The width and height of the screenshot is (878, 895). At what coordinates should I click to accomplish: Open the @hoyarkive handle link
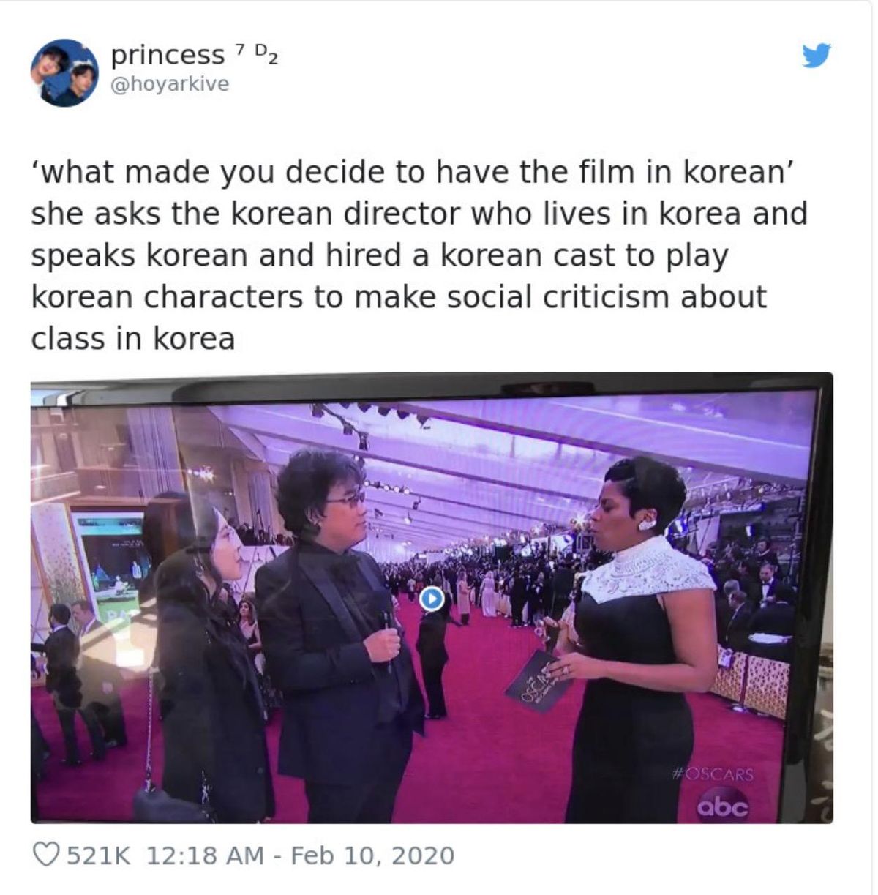coord(169,84)
